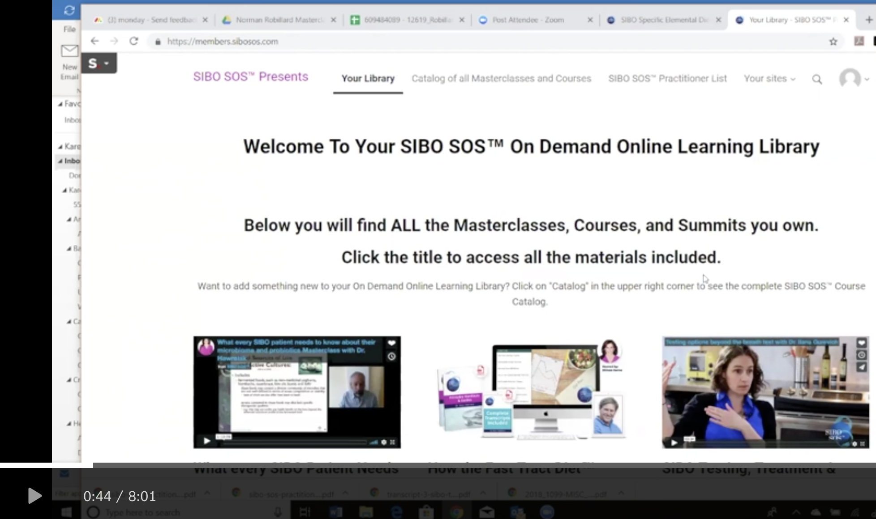Select the Your Library nav tab

368,79
